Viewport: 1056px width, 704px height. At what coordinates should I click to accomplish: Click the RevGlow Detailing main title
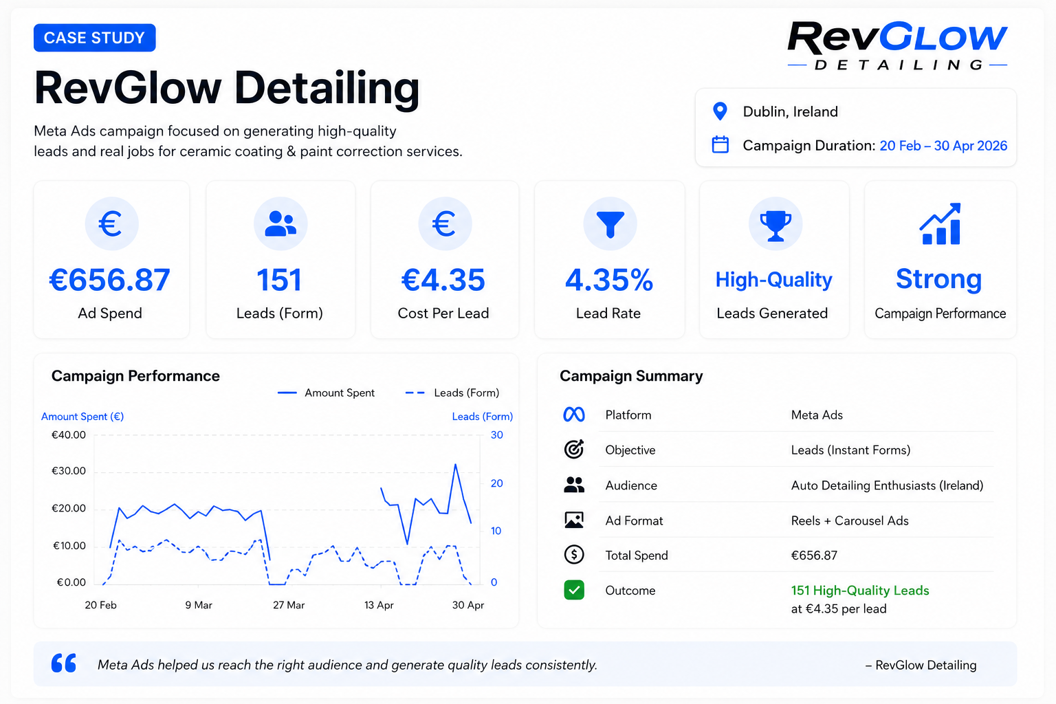click(227, 88)
